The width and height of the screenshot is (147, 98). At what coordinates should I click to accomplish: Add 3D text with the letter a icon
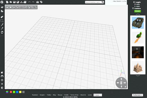[25, 7]
